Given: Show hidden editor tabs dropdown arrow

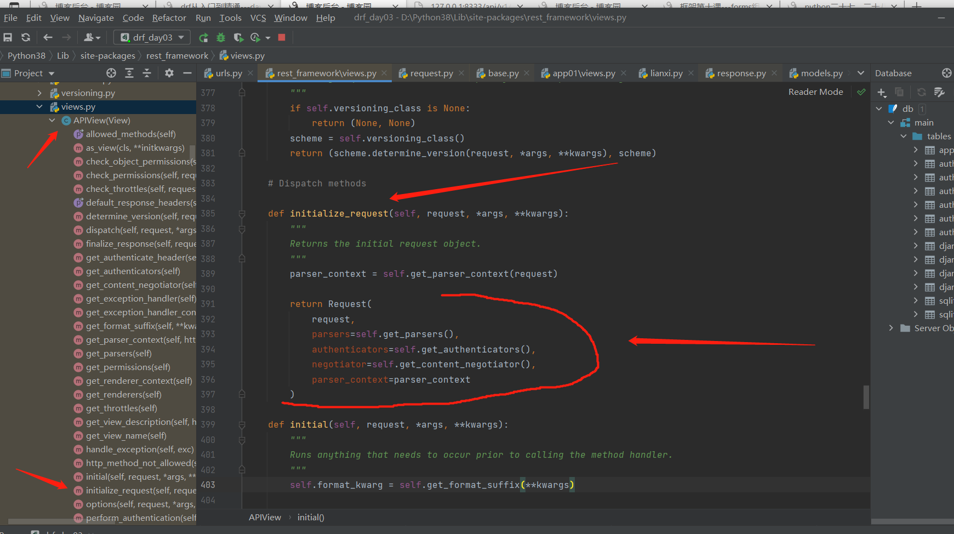Looking at the screenshot, I should pyautogui.click(x=861, y=73).
